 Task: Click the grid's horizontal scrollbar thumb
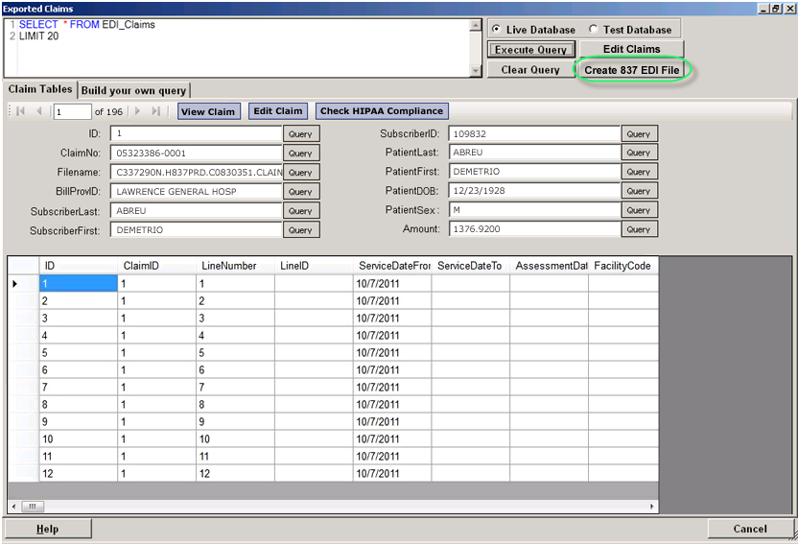pos(31,506)
